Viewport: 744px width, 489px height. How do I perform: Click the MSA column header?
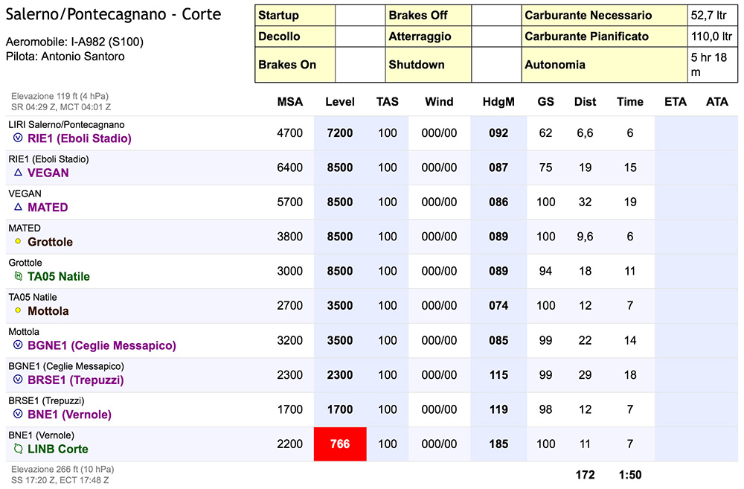290,102
